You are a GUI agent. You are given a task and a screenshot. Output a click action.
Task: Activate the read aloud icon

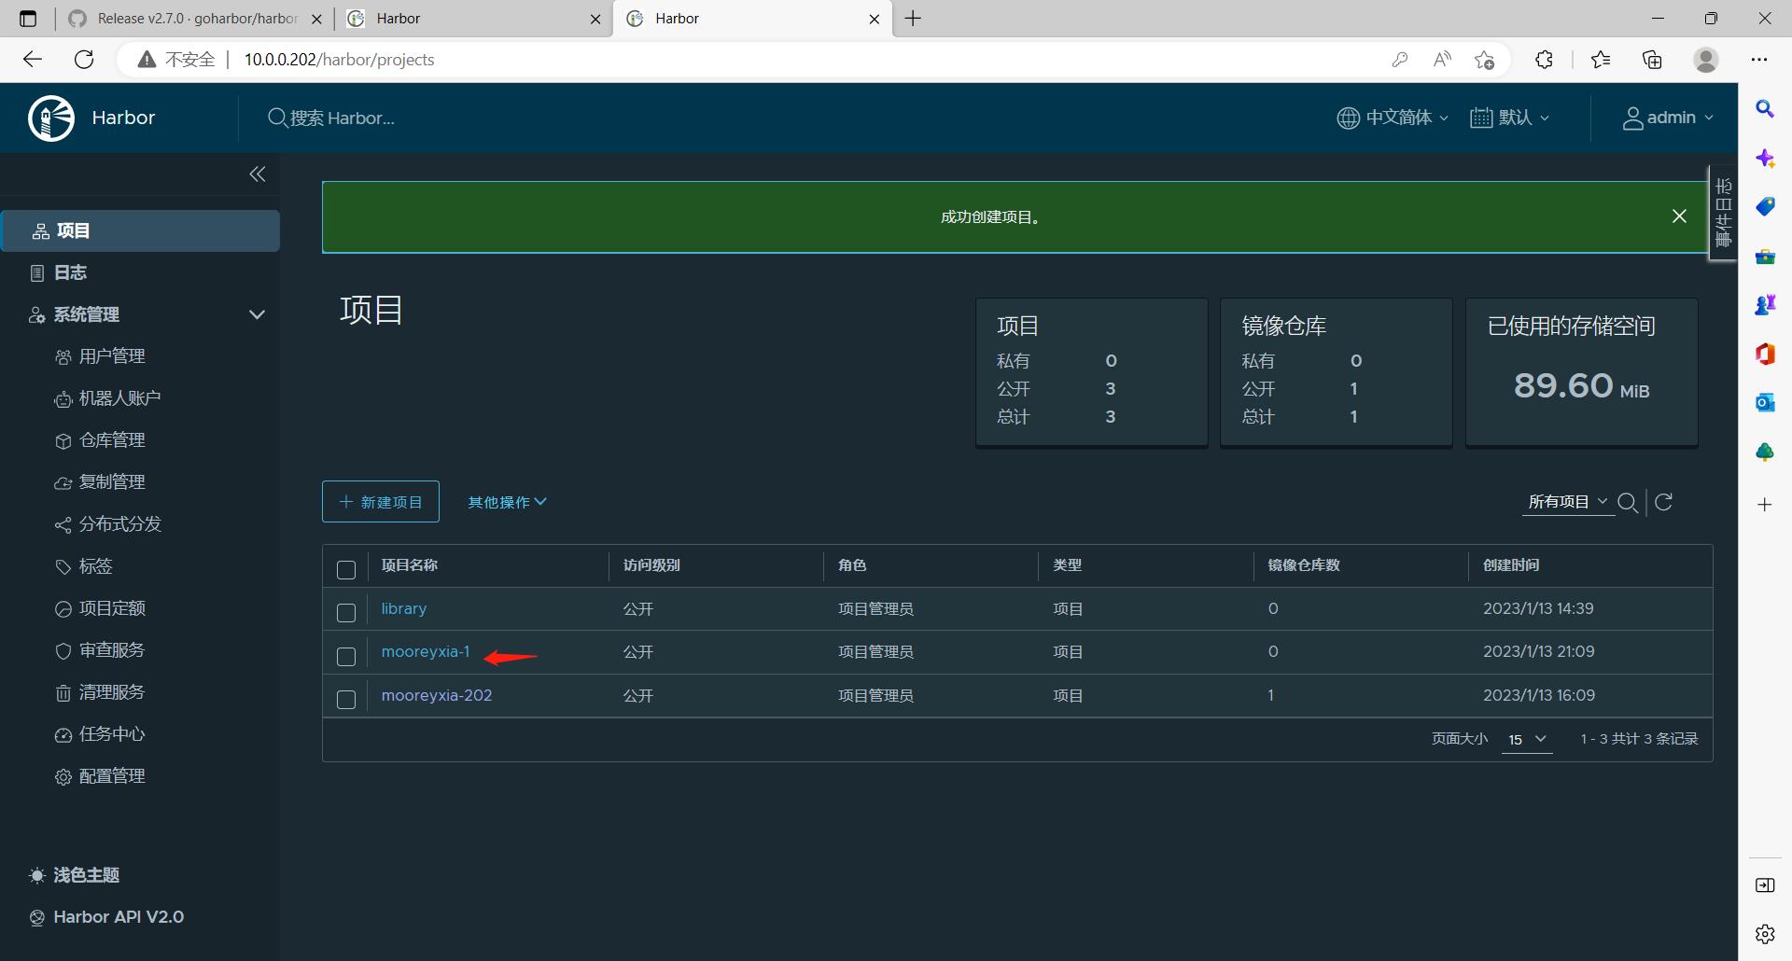coord(1442,60)
